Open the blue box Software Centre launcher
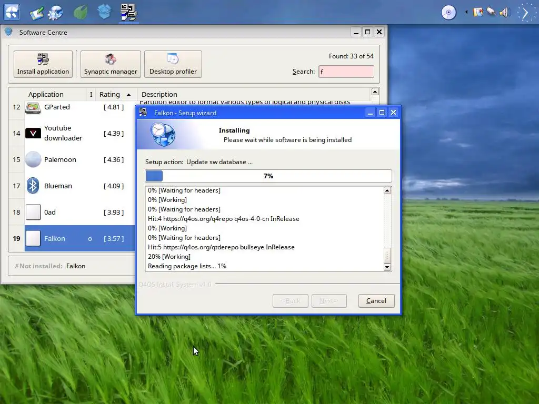Screen dimensions: 539x404 [x=104, y=12]
